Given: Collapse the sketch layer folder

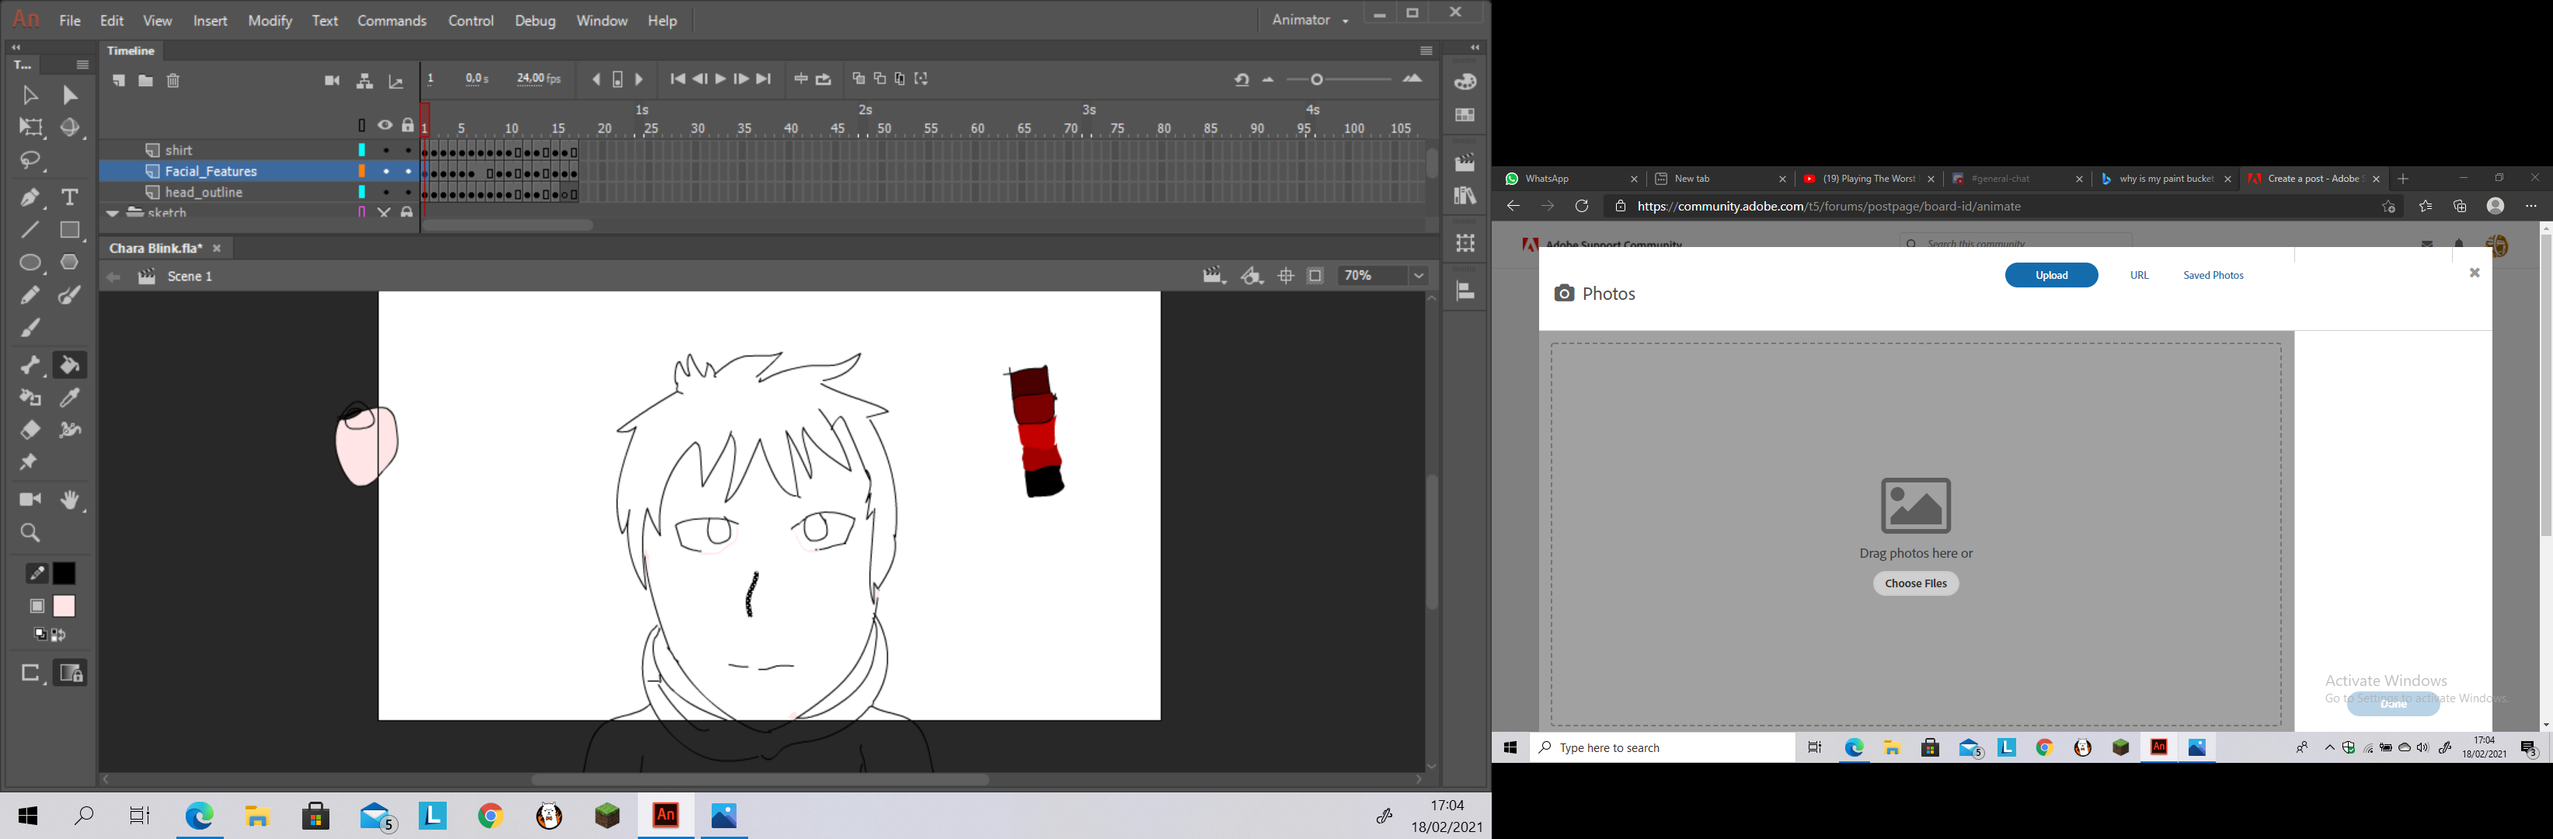Looking at the screenshot, I should pyautogui.click(x=112, y=213).
